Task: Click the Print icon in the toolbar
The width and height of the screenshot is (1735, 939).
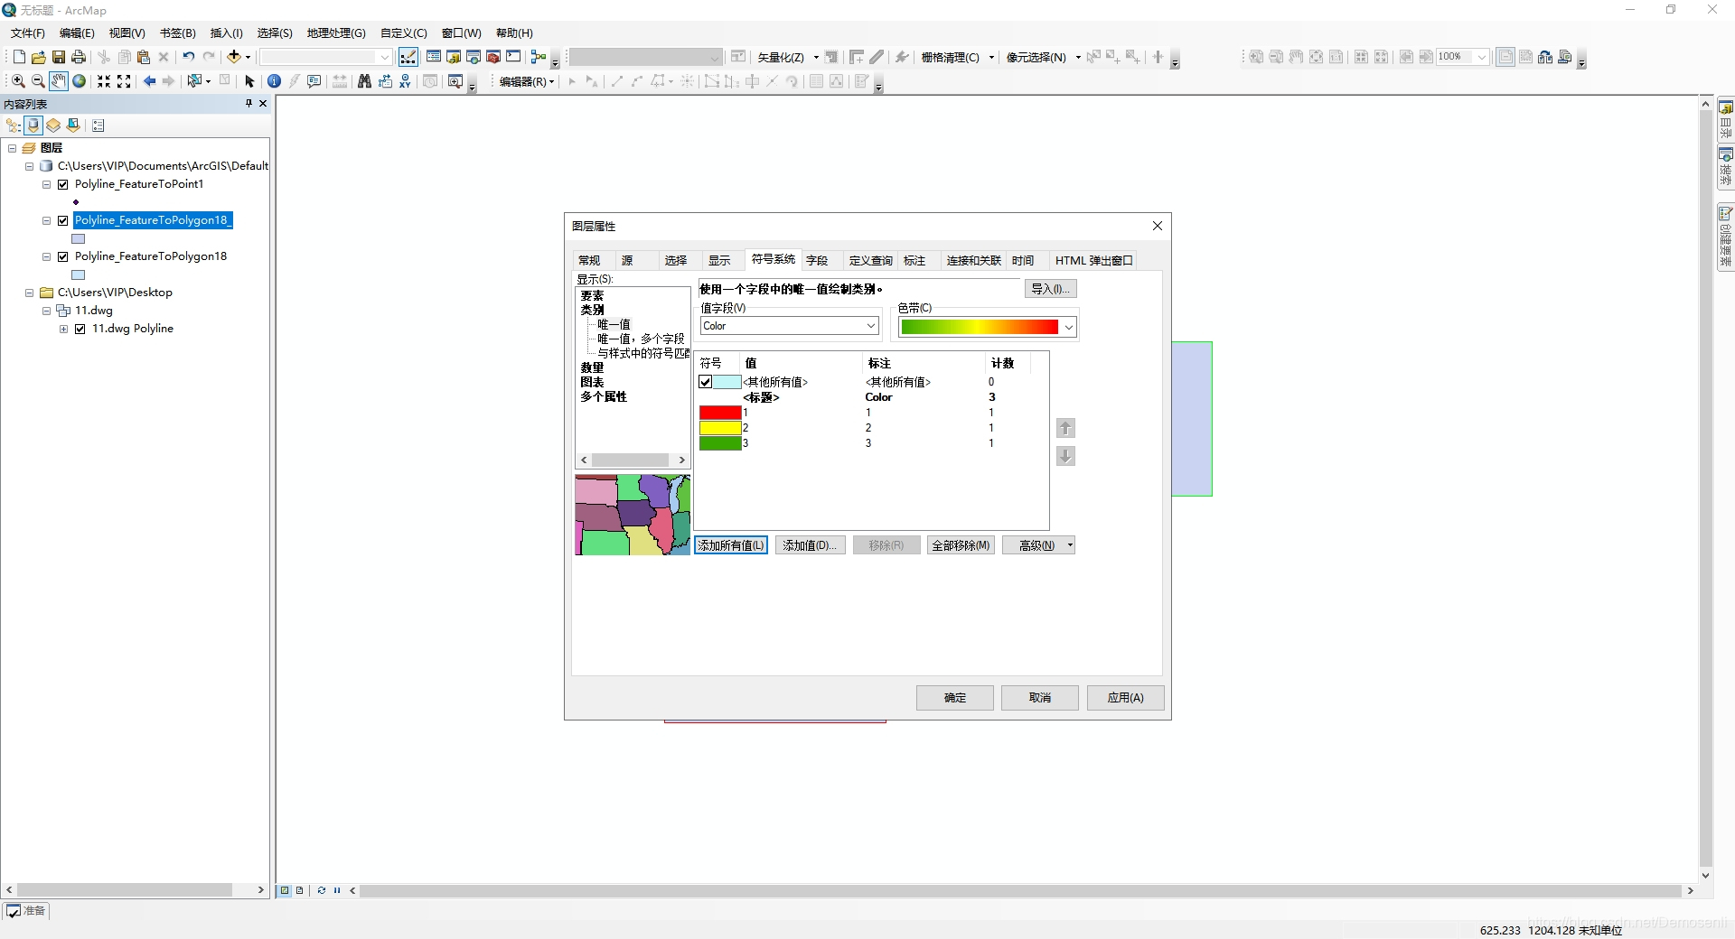Action: pos(79,57)
